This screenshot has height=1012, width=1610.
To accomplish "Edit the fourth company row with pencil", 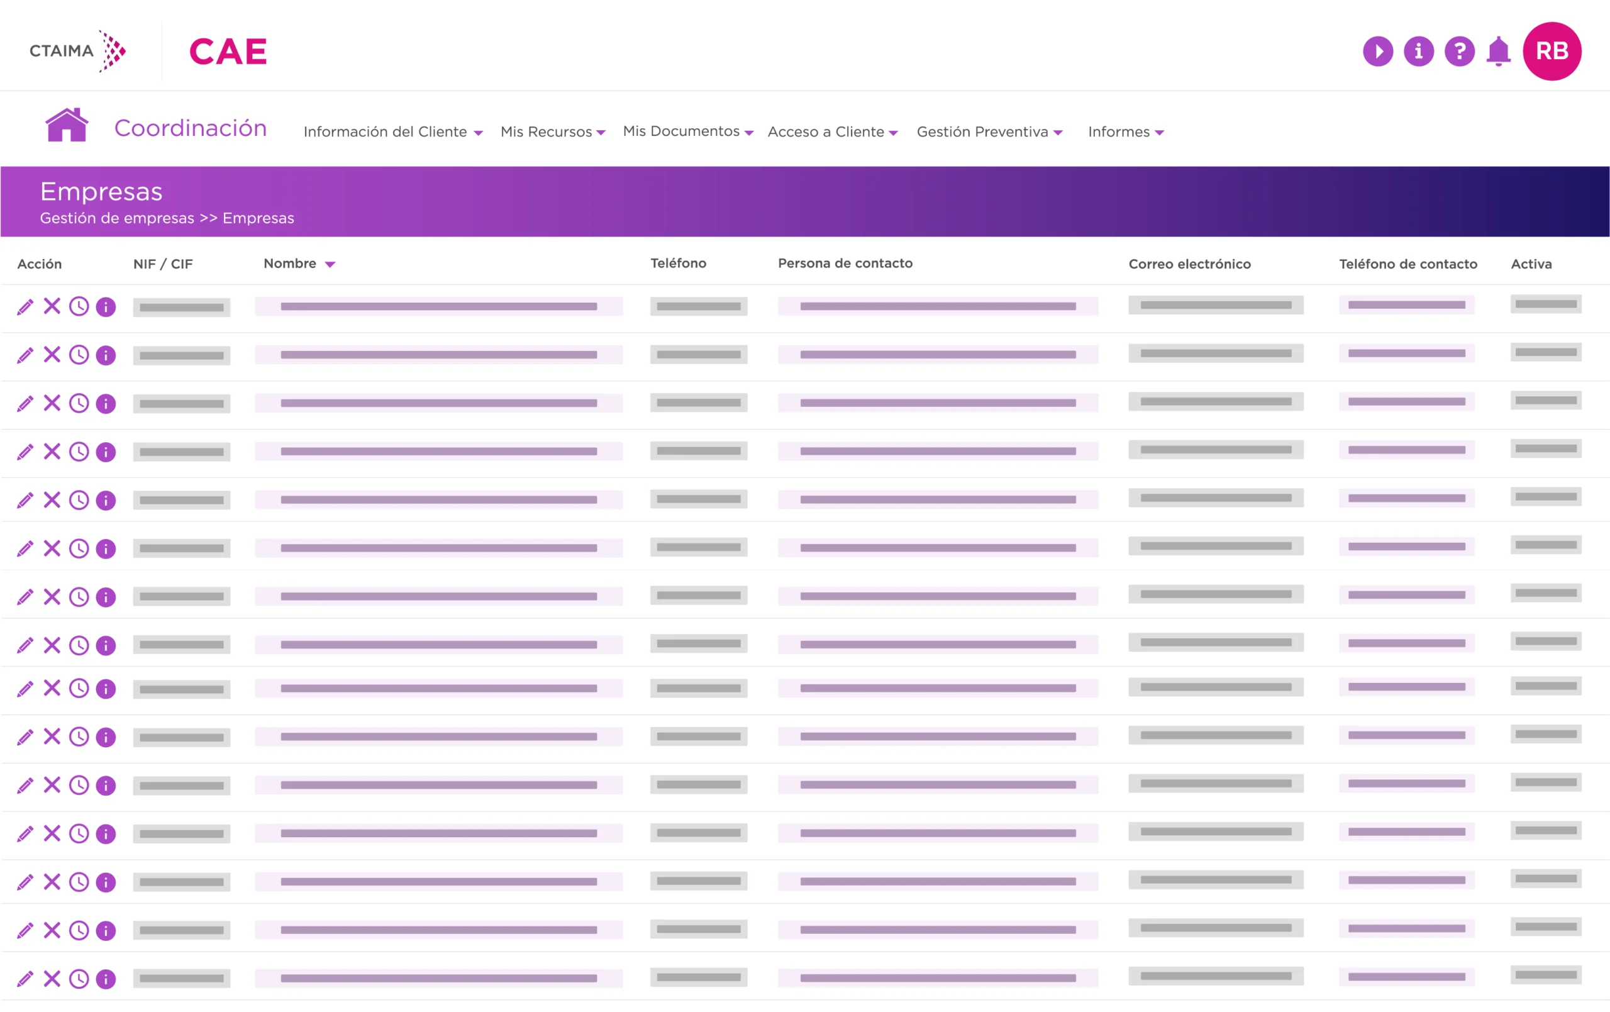I will 25,452.
